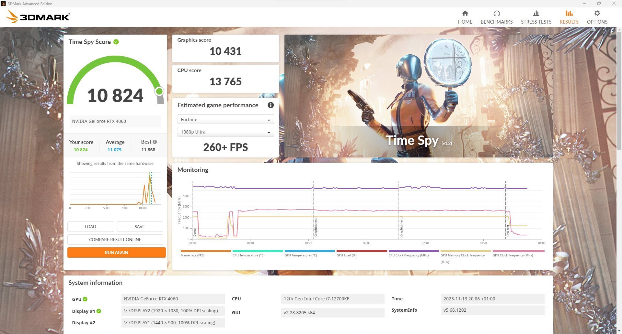Open Stress Tests chart icon
The image size is (622, 334).
click(x=536, y=14)
